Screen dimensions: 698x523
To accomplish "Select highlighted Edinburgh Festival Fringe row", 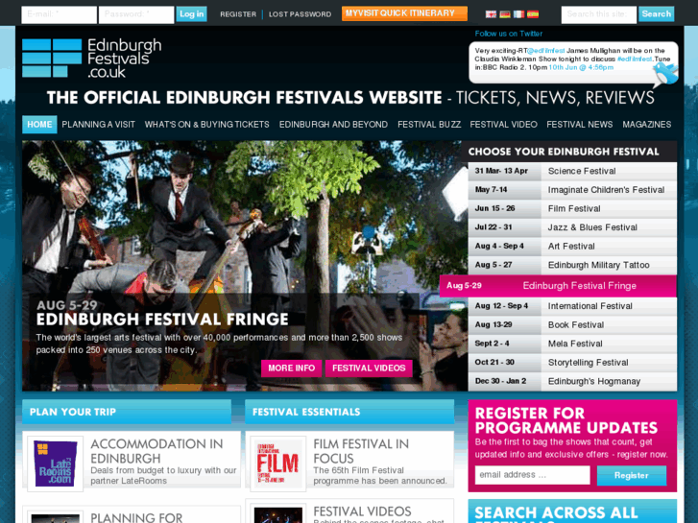I will coord(558,286).
